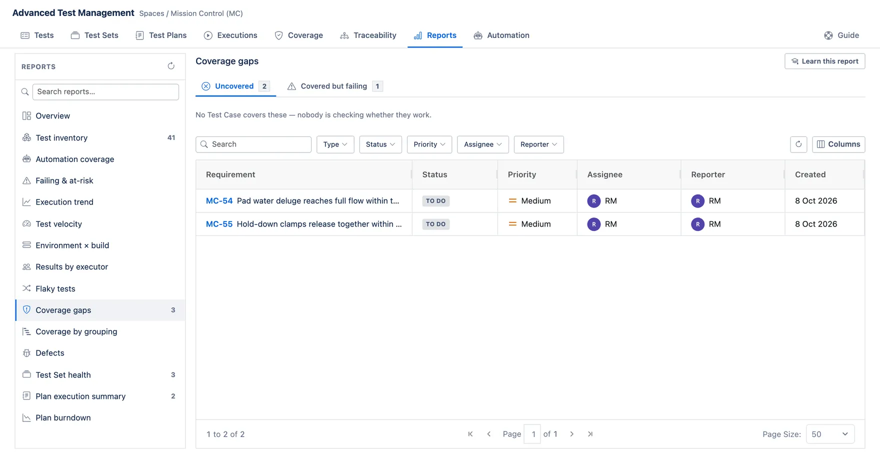Open Automation coverage report

coord(100,159)
